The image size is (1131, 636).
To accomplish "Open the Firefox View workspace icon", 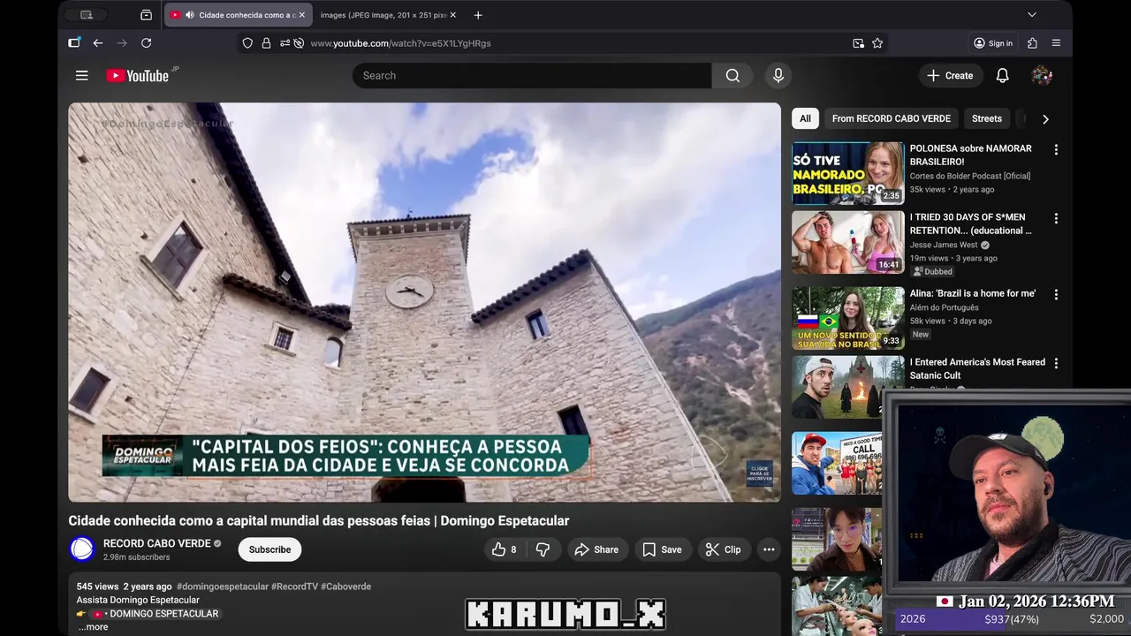I will pyautogui.click(x=146, y=15).
